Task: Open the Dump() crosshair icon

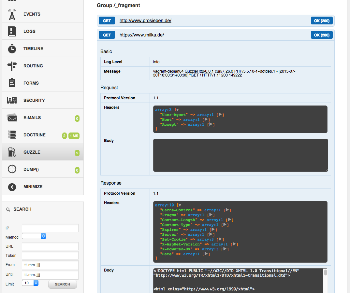Action: 12,169
